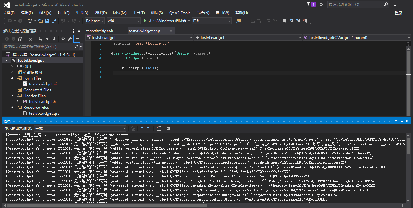This screenshot has width=413, height=208.
Task: Open the 工具(T) tools menu
Action: 139,13
